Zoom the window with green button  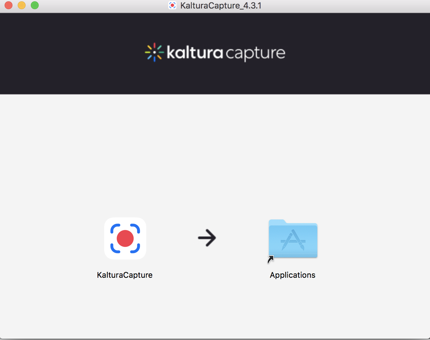(35, 5)
